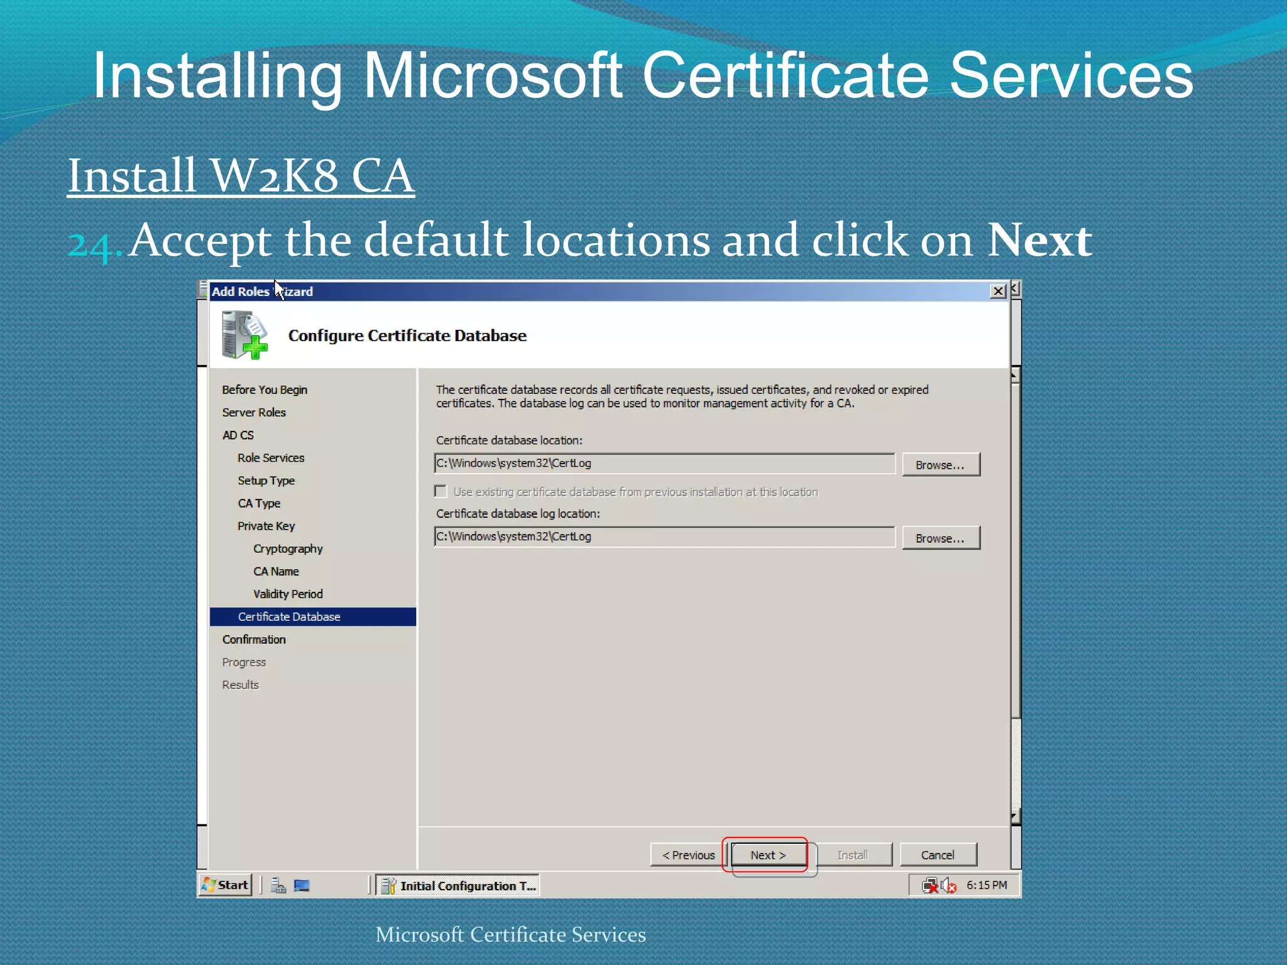Image resolution: width=1287 pixels, height=965 pixels.
Task: Open the Setup Type step
Action: [x=266, y=481]
